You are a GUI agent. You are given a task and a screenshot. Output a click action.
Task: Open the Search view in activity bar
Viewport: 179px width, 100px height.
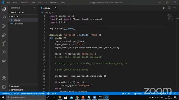(x=4, y=17)
